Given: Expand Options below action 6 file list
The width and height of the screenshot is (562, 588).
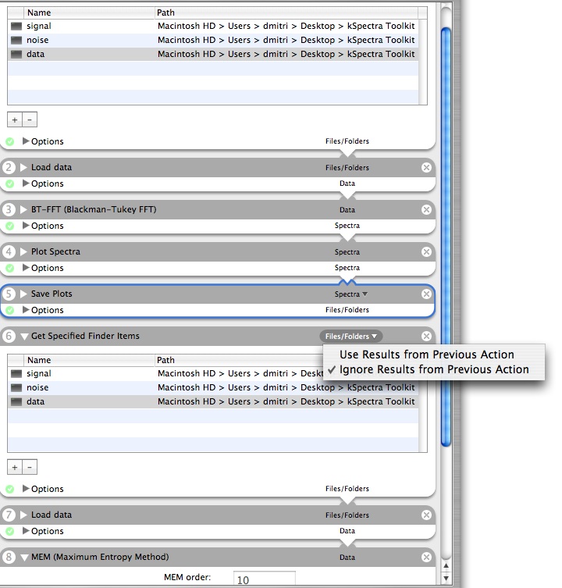Looking at the screenshot, I should pyautogui.click(x=26, y=489).
